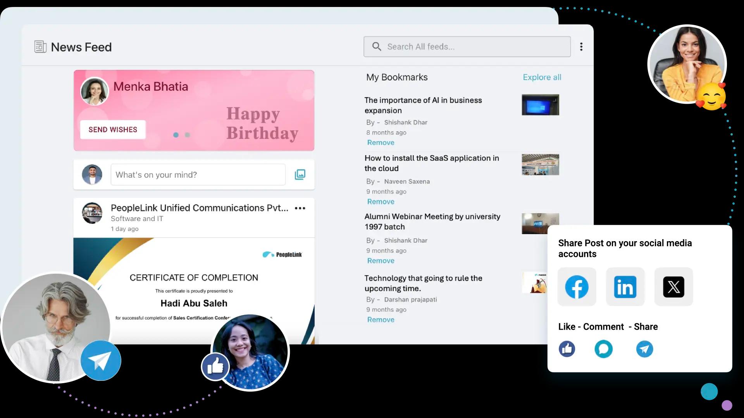Click SEND WISHES for Menka Bhatia

click(113, 130)
